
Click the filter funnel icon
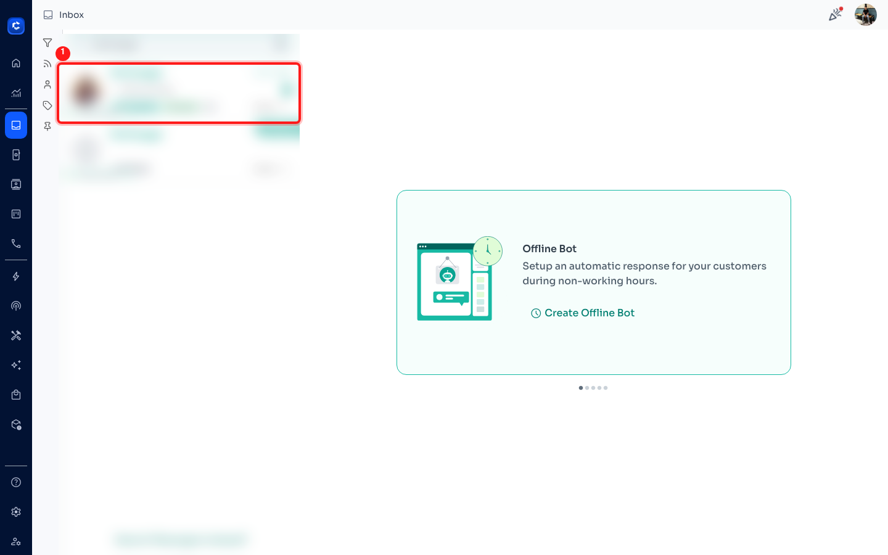[47, 43]
